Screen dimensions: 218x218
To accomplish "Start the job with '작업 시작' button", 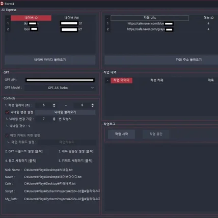I will pos(122,134).
